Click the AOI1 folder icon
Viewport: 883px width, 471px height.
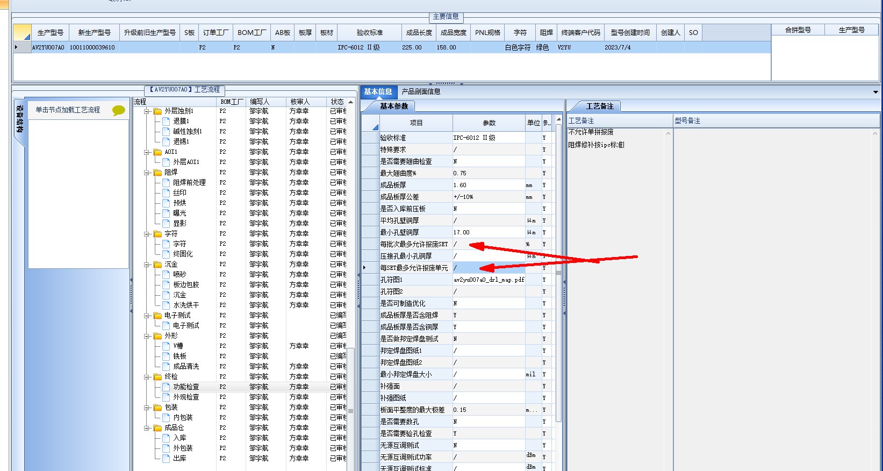[157, 152]
